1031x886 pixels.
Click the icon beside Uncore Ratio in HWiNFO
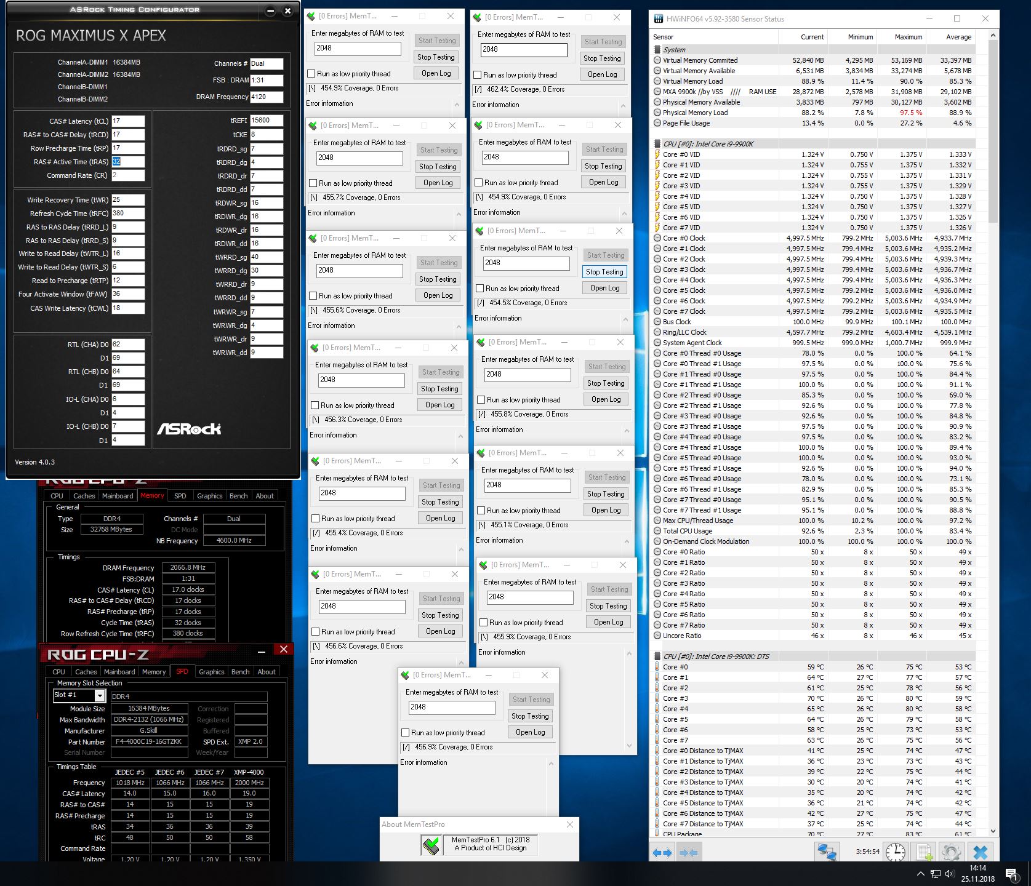(x=657, y=636)
